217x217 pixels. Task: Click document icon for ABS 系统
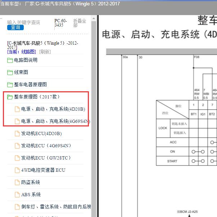(x=17, y=195)
